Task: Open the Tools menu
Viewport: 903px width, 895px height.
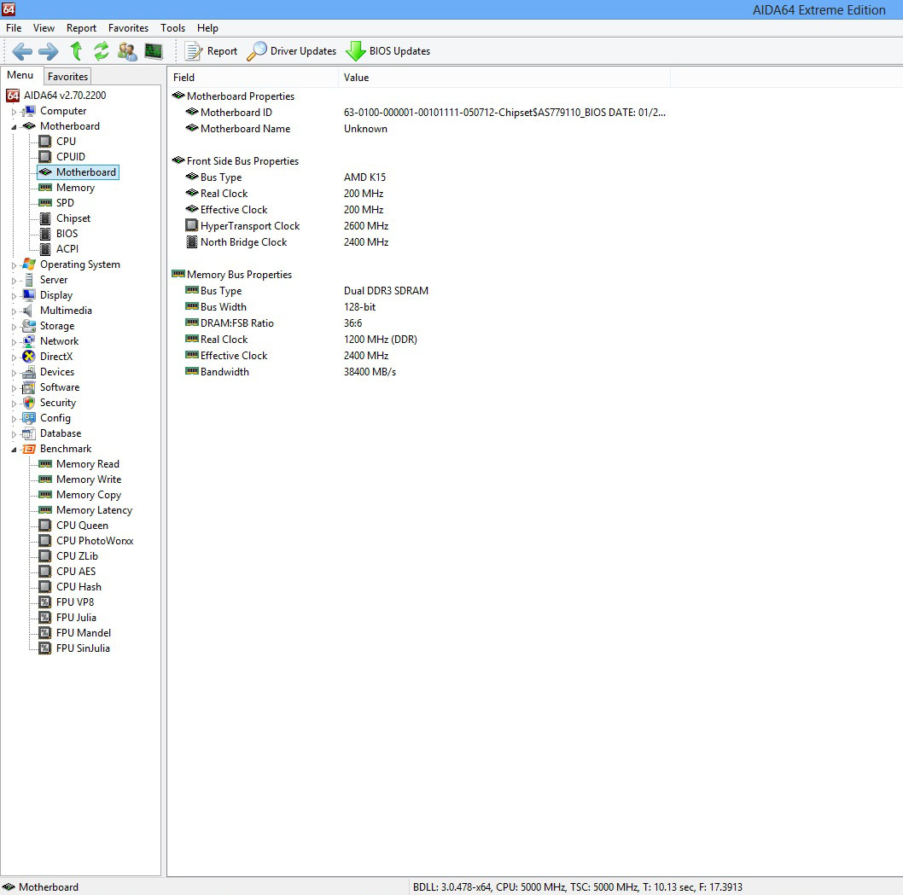Action: click(172, 28)
